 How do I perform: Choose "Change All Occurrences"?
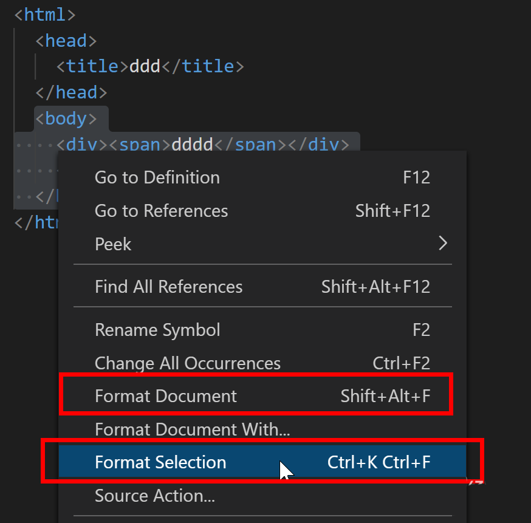pos(187,363)
